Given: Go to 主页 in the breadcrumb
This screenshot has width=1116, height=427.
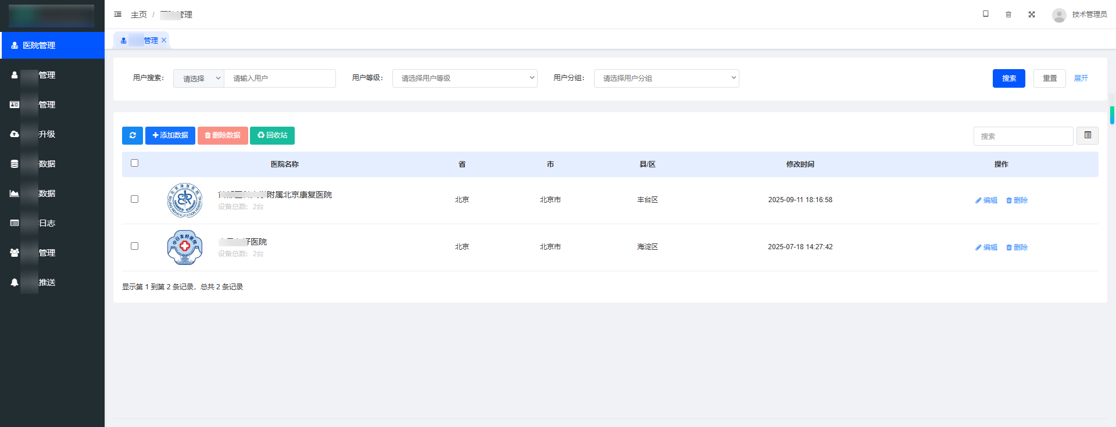Looking at the screenshot, I should point(139,15).
